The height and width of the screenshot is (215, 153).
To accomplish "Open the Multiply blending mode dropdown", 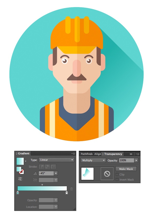I will (x=93, y=160).
